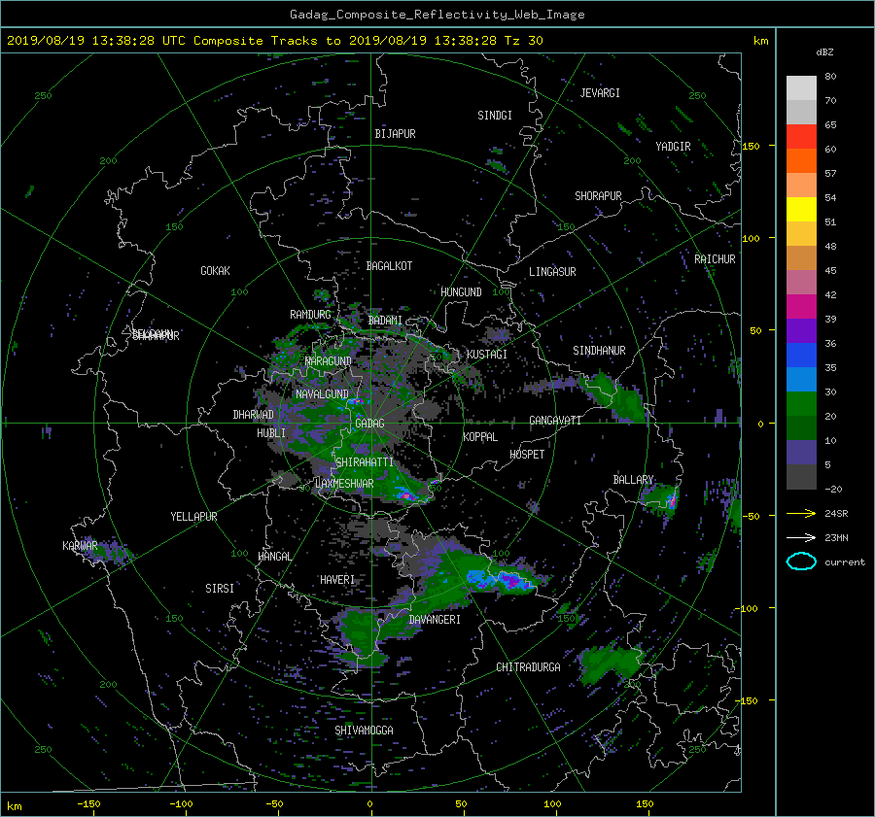Click the GANGAVATI city label
This screenshot has width=875, height=817.
(555, 420)
